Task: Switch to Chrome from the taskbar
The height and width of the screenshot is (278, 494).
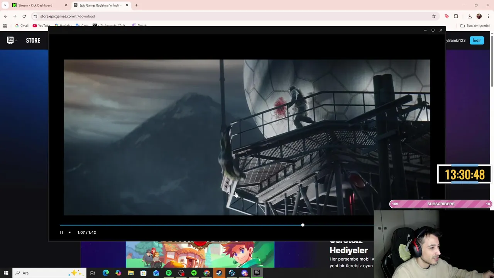Action: (x=206, y=273)
